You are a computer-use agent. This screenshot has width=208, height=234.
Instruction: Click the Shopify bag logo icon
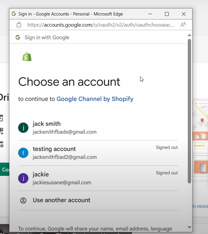point(27,57)
